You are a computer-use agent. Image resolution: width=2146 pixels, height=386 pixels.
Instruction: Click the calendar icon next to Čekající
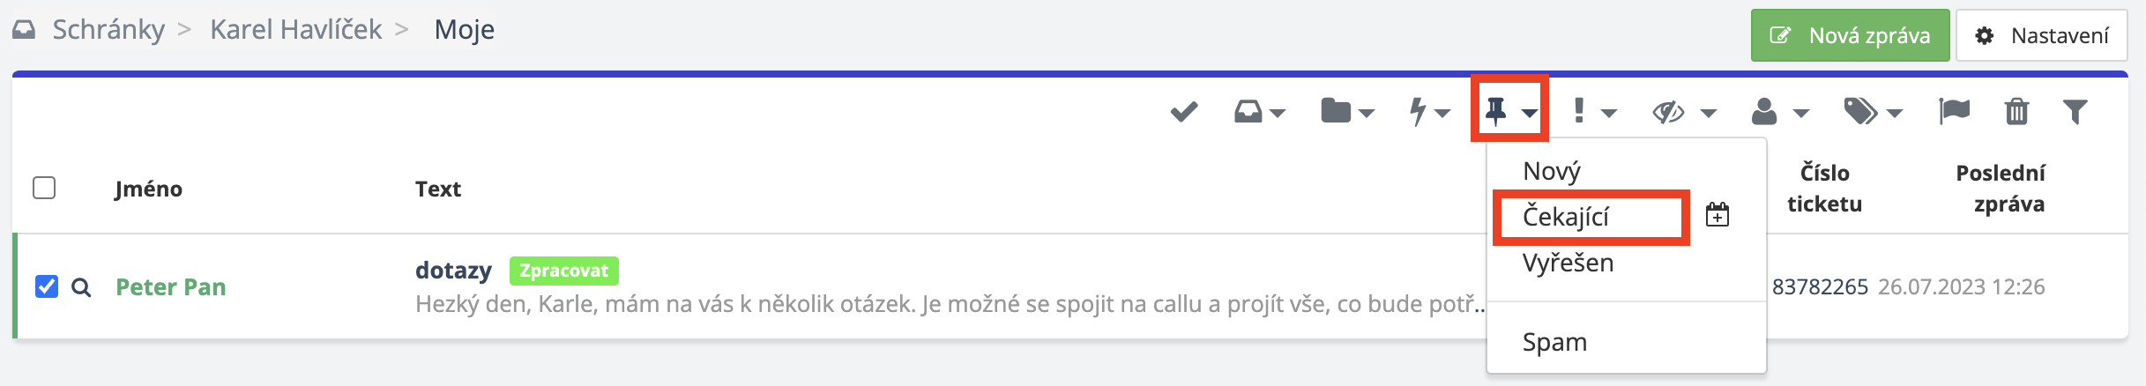[1718, 215]
